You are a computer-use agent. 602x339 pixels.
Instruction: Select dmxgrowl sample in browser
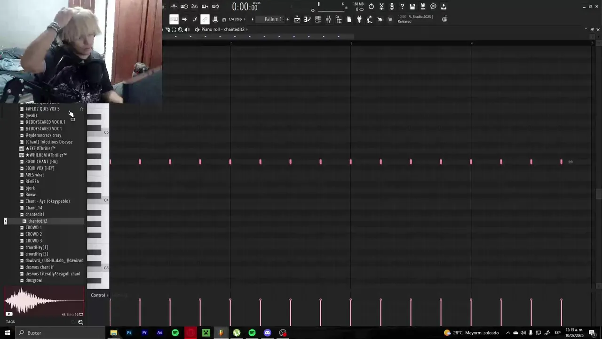click(34, 280)
